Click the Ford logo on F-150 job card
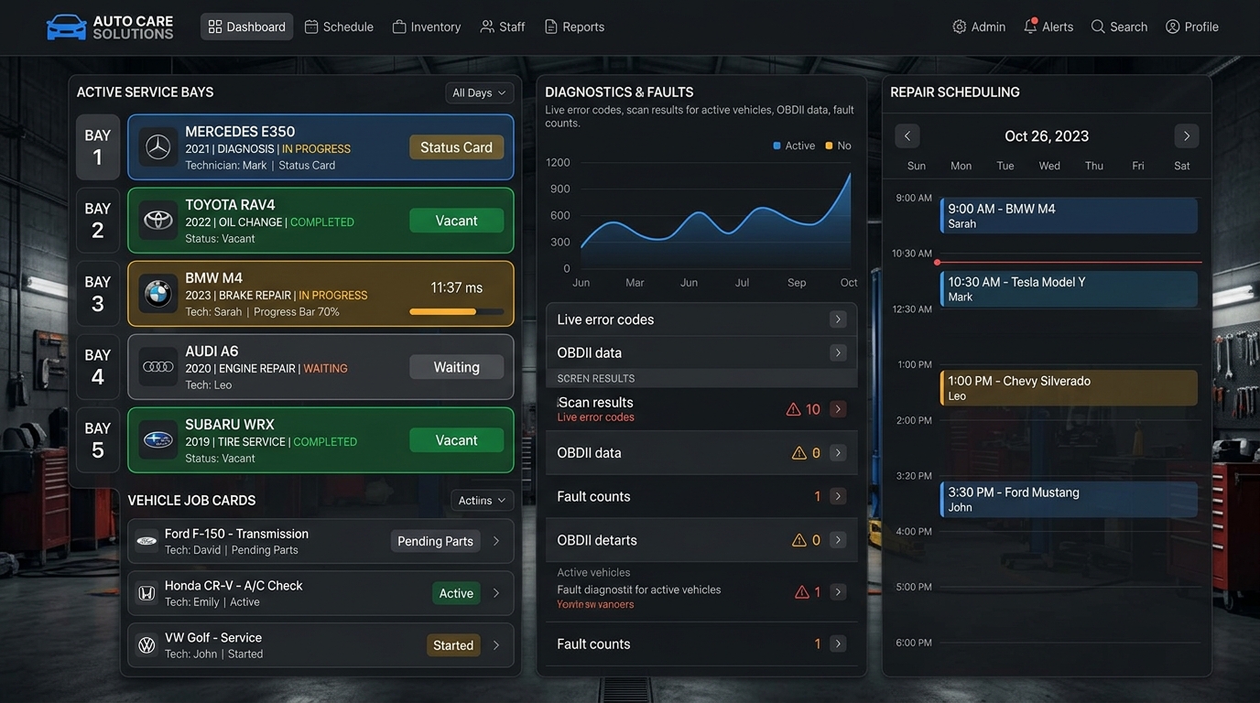Viewport: 1260px width, 703px height. (x=147, y=541)
